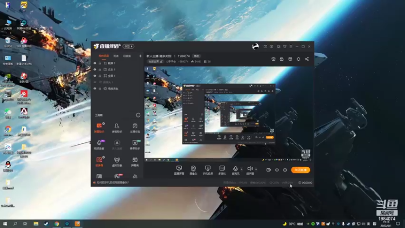Click the QQ penguin desktop icon

tap(8, 166)
